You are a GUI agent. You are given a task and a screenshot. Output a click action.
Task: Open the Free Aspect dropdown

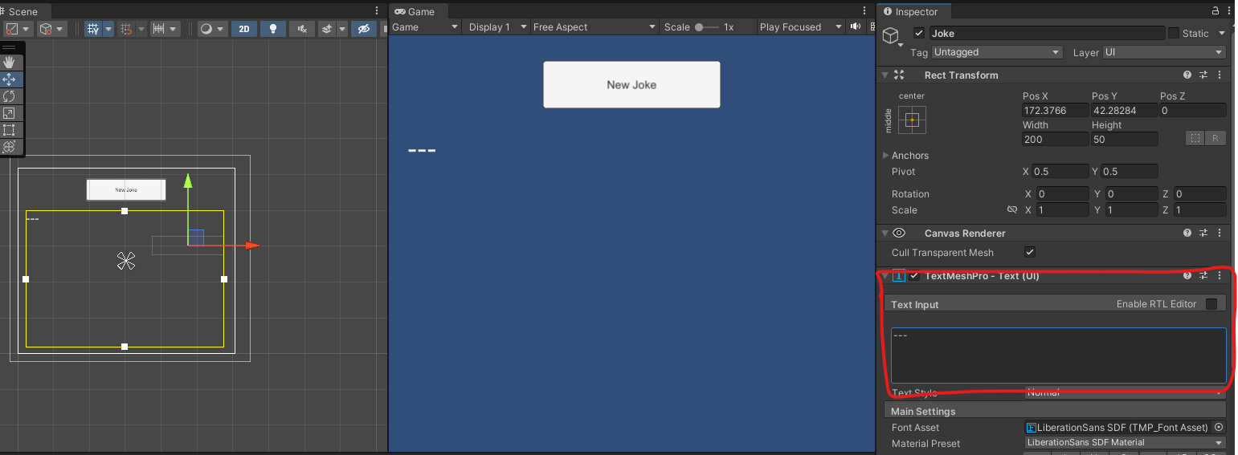[x=594, y=27]
